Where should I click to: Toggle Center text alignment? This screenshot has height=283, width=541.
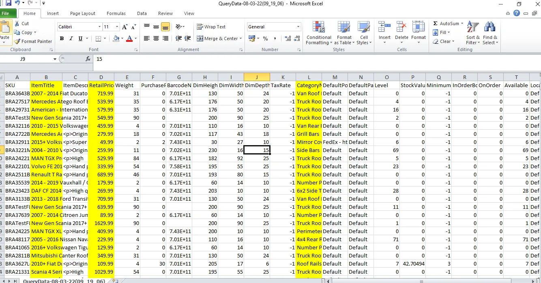tap(156, 39)
